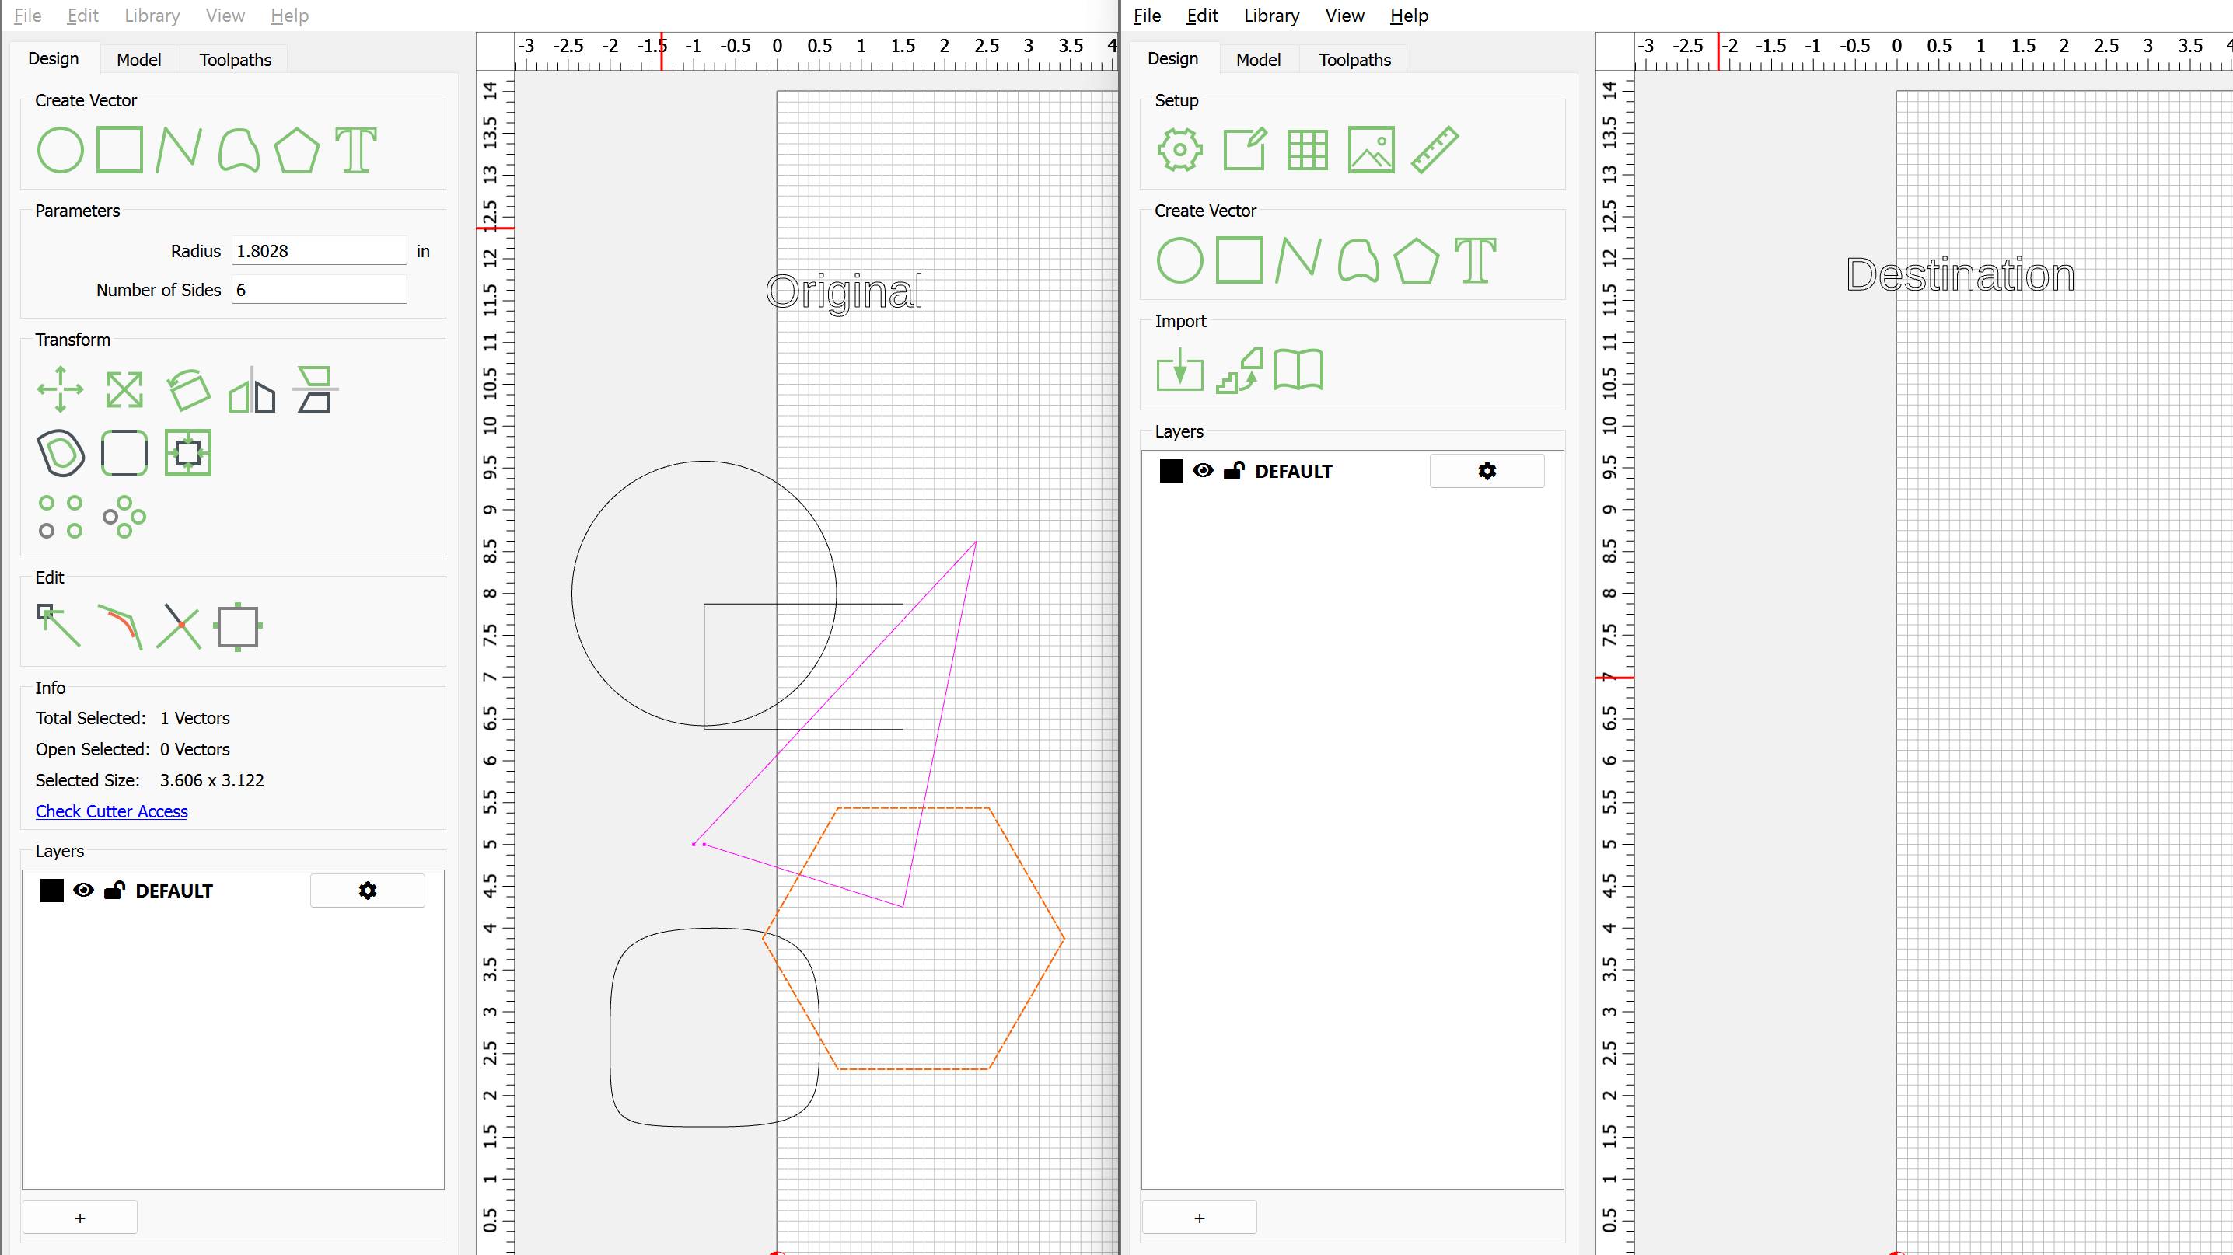This screenshot has height=1255, width=2233.
Task: Select the Mirror transform tool
Action: click(251, 389)
